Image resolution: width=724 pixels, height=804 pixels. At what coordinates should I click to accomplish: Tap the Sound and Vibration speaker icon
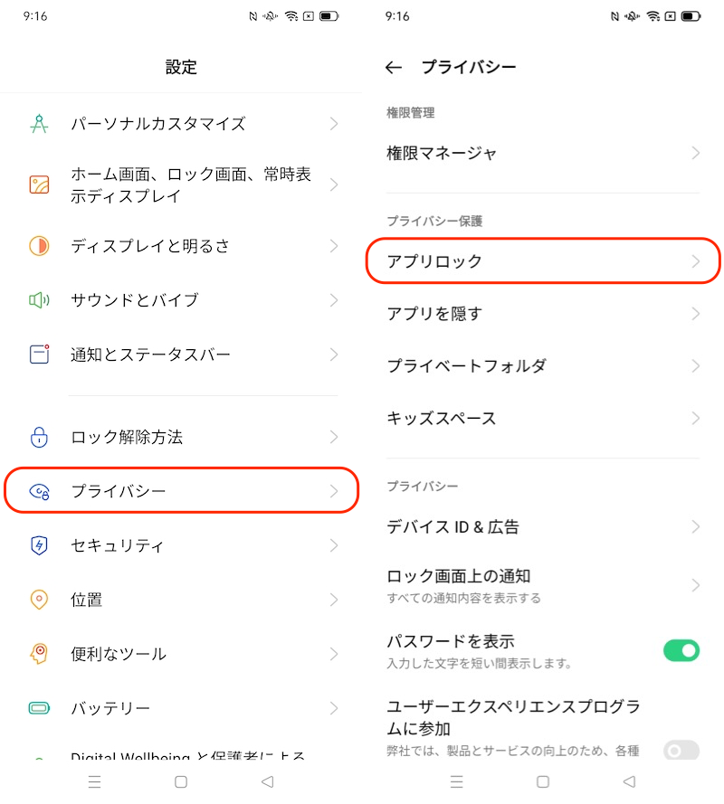(39, 300)
